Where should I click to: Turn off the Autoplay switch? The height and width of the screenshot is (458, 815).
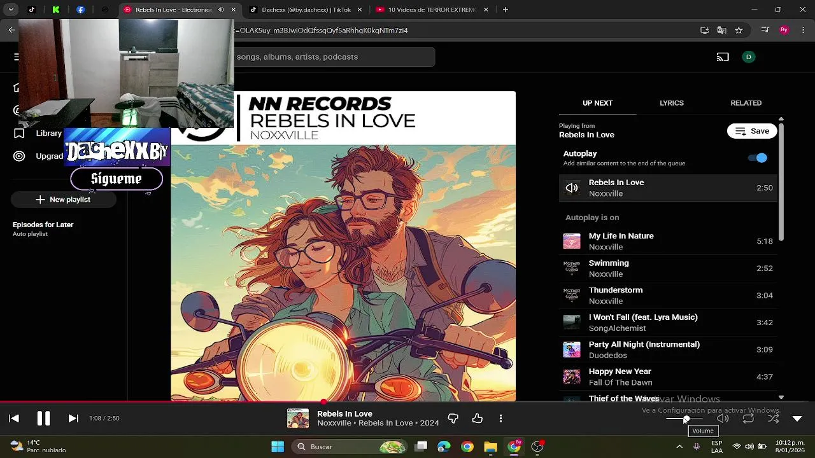pos(758,158)
